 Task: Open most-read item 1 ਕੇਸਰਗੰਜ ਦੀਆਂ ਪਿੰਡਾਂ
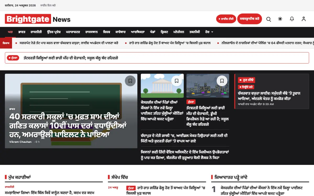262,191
